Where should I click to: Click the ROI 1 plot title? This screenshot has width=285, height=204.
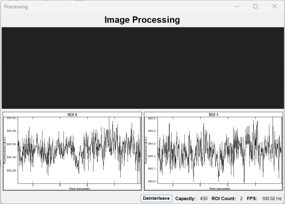[x=213, y=115]
